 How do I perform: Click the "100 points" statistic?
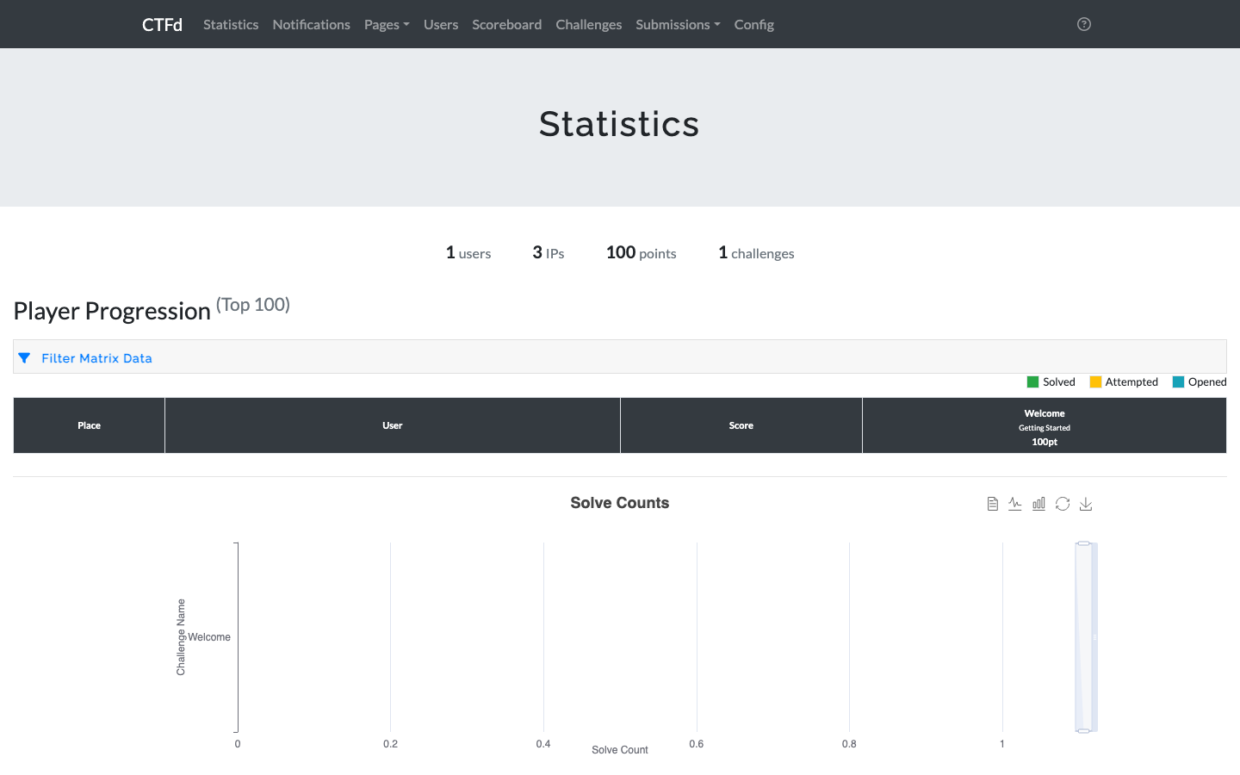tap(642, 252)
